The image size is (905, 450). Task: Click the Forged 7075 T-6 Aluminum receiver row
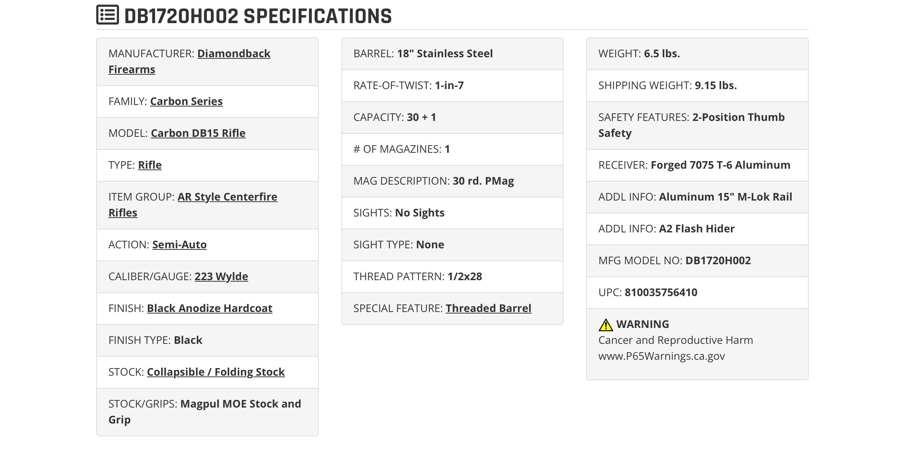tap(697, 165)
